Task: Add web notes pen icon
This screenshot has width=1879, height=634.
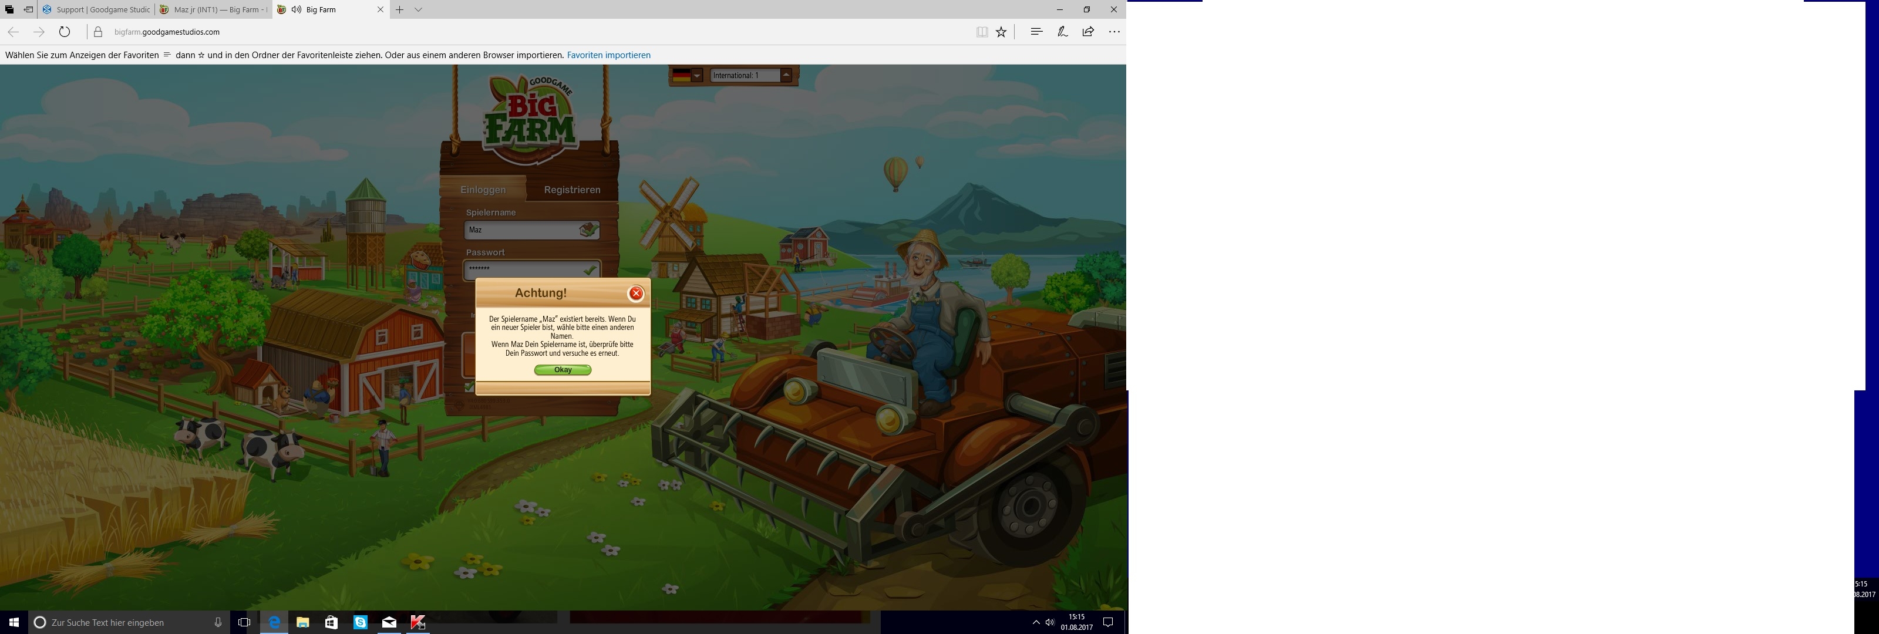Action: [x=1062, y=31]
